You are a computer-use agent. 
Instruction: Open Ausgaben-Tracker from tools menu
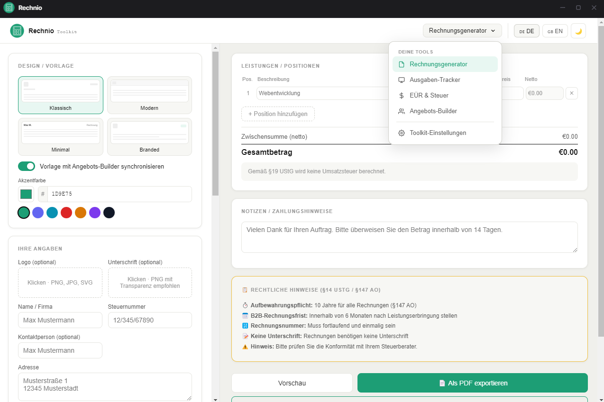(x=445, y=80)
